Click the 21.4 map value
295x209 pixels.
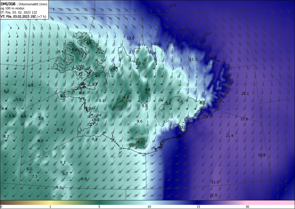pyautogui.click(x=230, y=136)
